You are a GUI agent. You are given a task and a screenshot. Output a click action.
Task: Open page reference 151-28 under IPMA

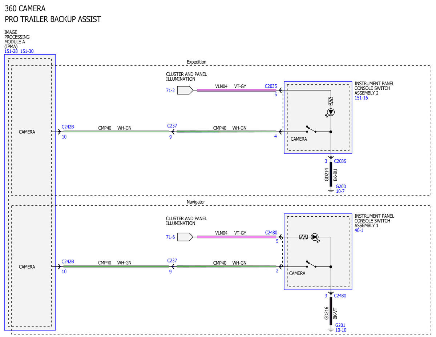[11, 51]
